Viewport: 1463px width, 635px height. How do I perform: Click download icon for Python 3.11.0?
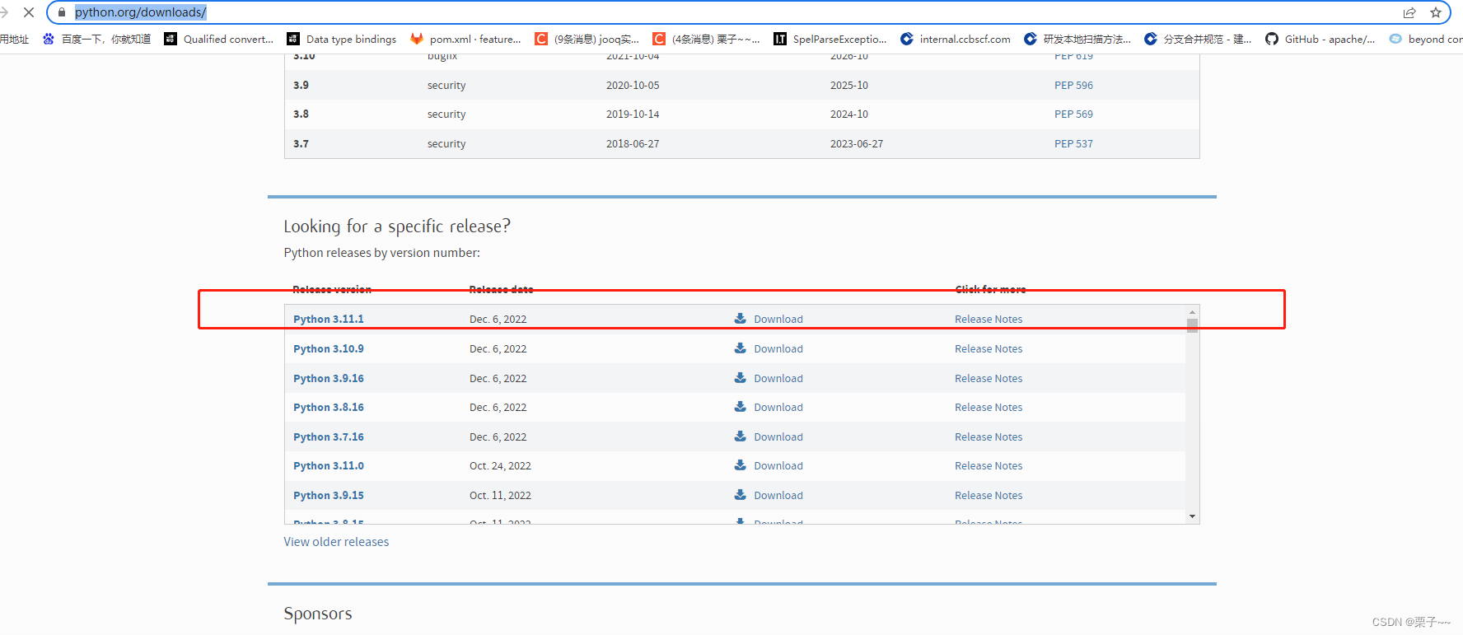741,465
